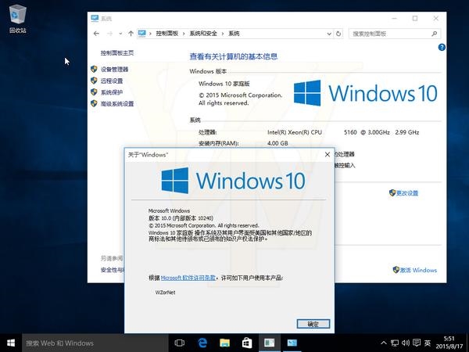Click the 版本 10.0 build text
This screenshot has width=469, height=352.
181,218
